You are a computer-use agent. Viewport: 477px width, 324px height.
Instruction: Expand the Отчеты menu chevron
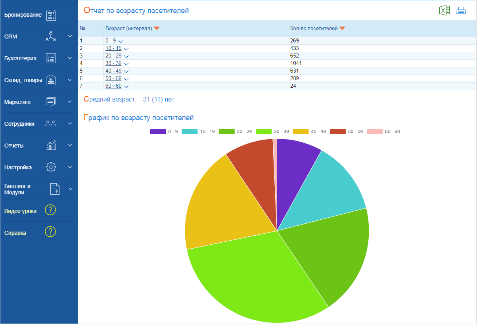[x=70, y=146]
